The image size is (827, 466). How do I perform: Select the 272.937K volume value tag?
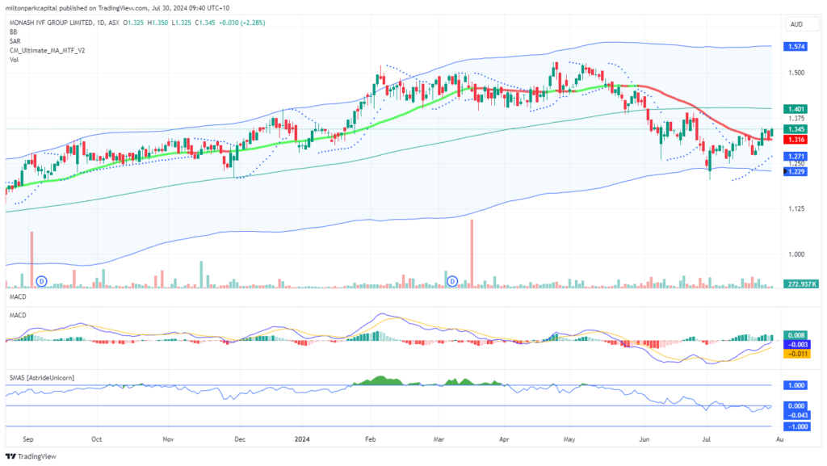point(801,284)
